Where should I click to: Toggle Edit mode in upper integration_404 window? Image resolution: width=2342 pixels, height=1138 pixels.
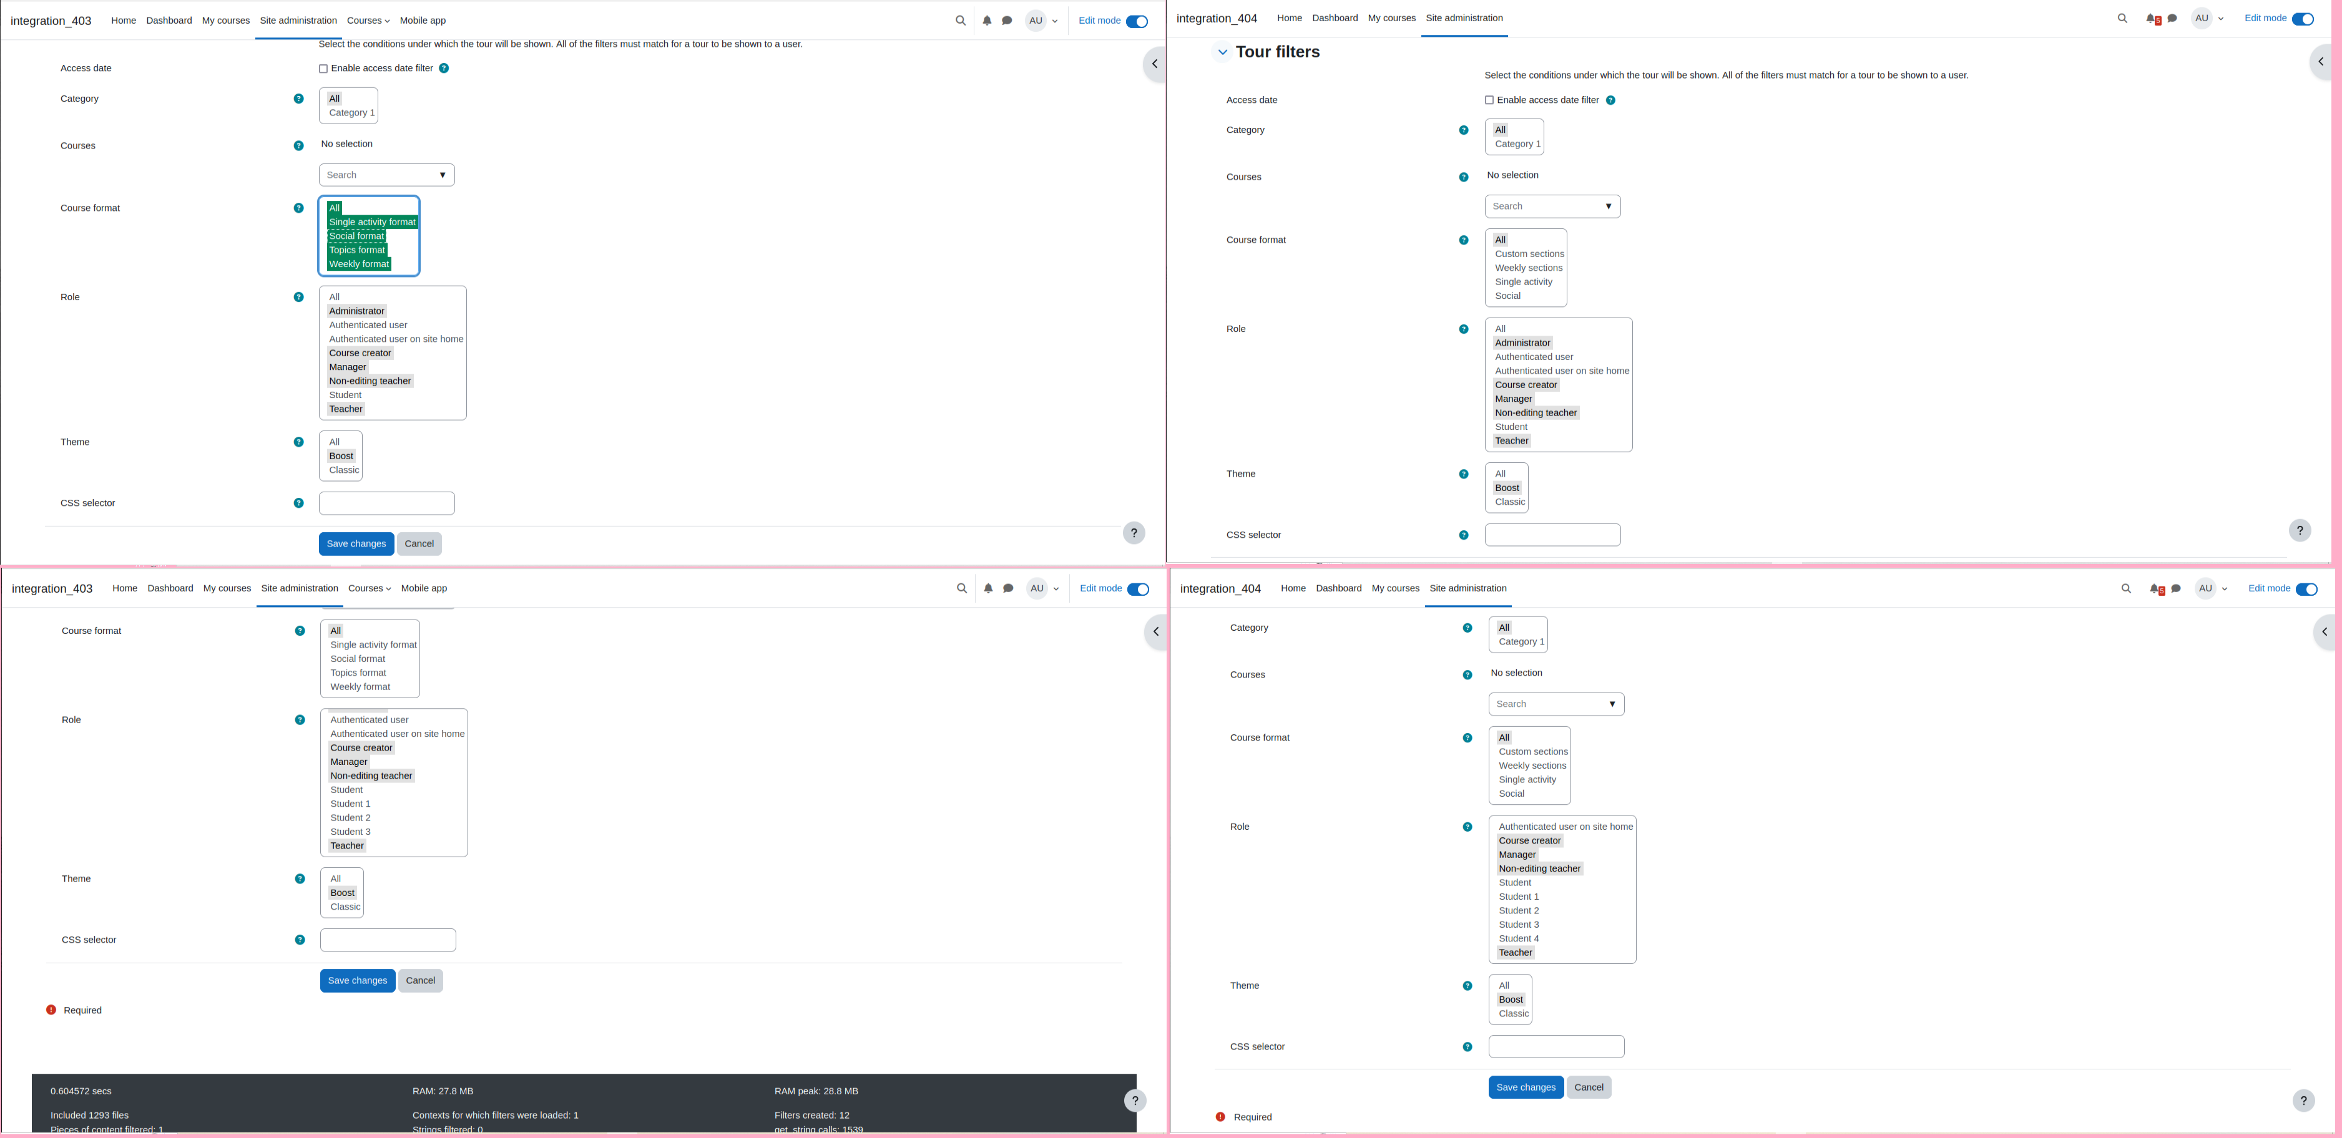pyautogui.click(x=2303, y=19)
